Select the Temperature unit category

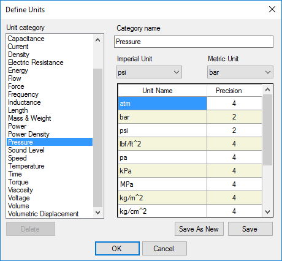(x=26, y=166)
